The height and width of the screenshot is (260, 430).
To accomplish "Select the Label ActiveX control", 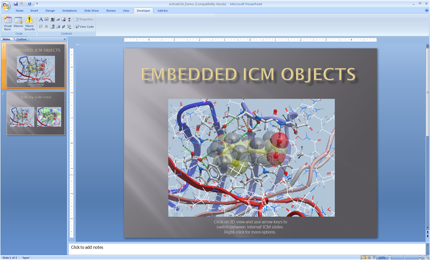I will (41, 19).
